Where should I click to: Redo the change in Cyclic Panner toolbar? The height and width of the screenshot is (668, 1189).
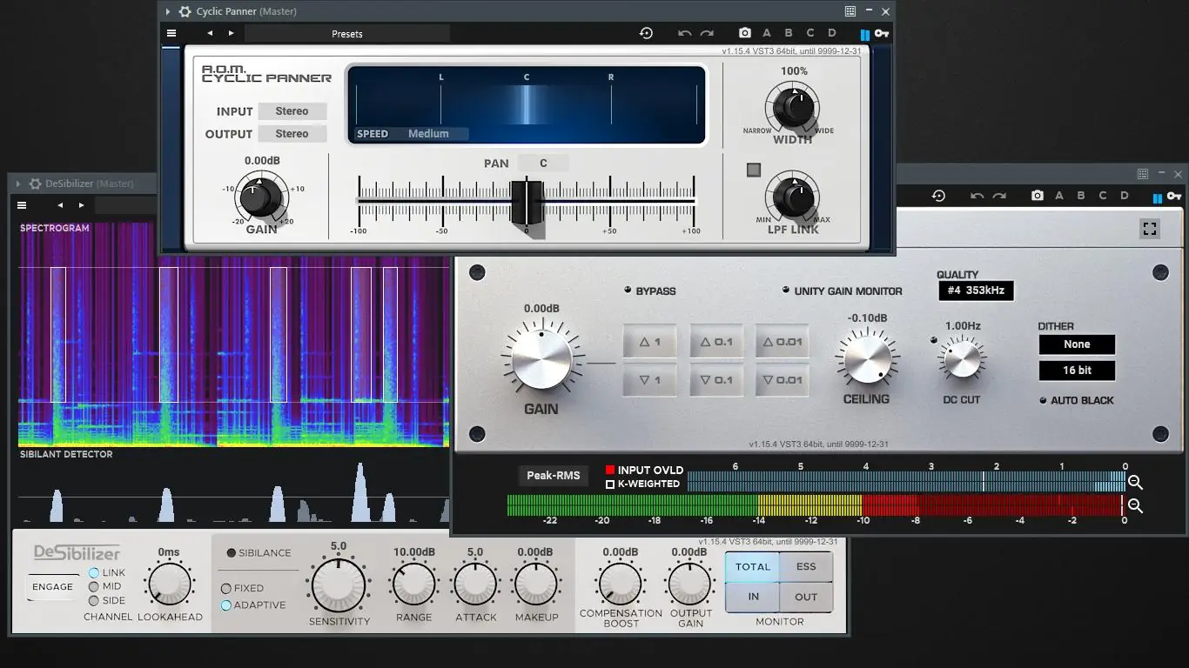point(707,33)
